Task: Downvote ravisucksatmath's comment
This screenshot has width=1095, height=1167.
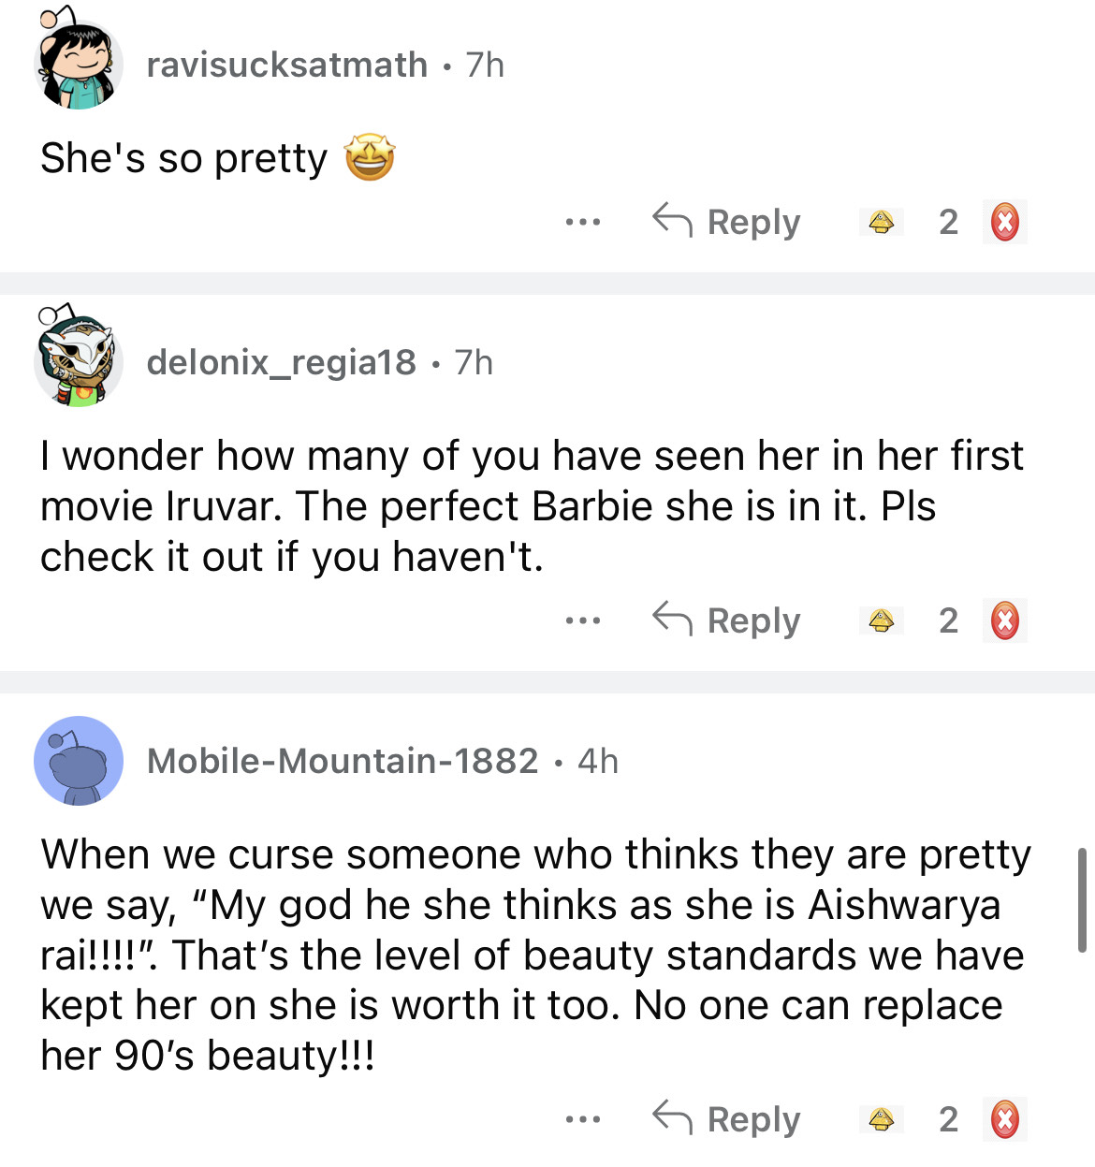Action: (x=1004, y=223)
